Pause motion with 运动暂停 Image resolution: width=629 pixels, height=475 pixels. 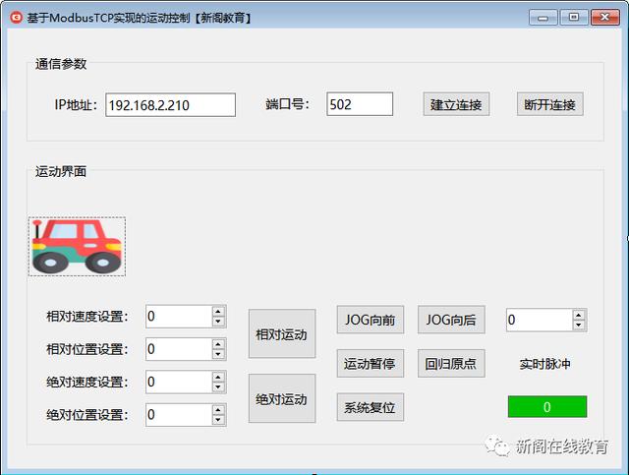coord(370,363)
